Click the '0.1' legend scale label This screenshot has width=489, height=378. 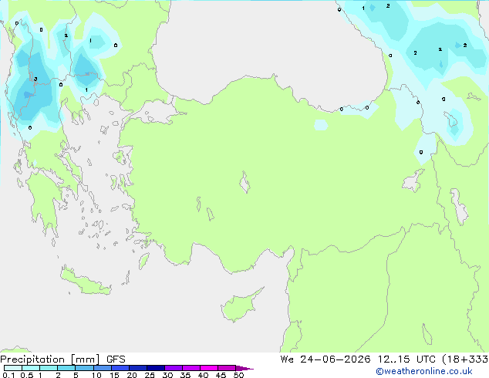(x=8, y=375)
